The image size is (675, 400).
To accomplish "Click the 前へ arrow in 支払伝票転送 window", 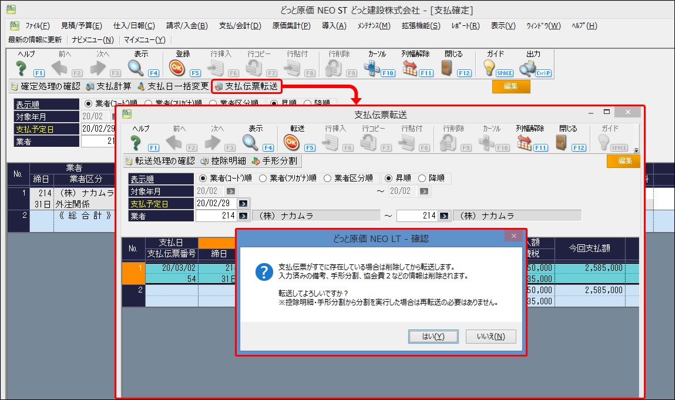I will (x=173, y=143).
